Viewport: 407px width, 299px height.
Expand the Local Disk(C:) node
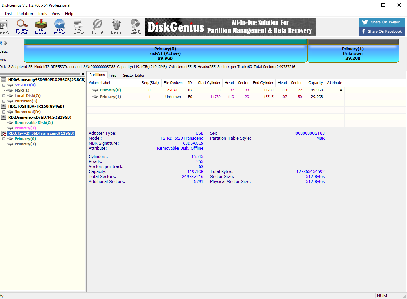click(4, 96)
